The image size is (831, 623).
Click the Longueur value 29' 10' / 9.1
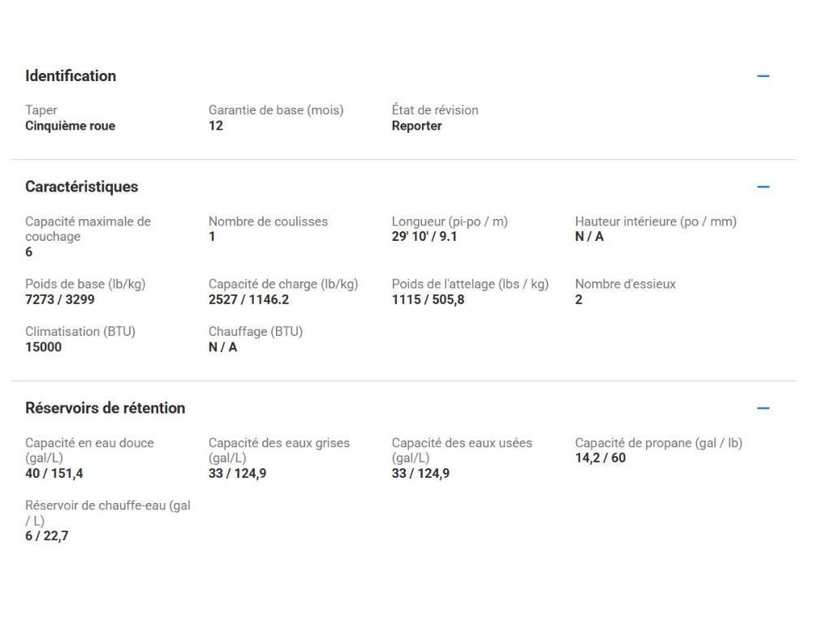(x=424, y=237)
